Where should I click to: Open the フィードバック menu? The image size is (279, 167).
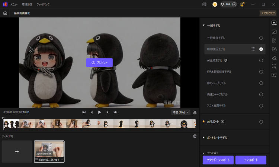click(43, 4)
